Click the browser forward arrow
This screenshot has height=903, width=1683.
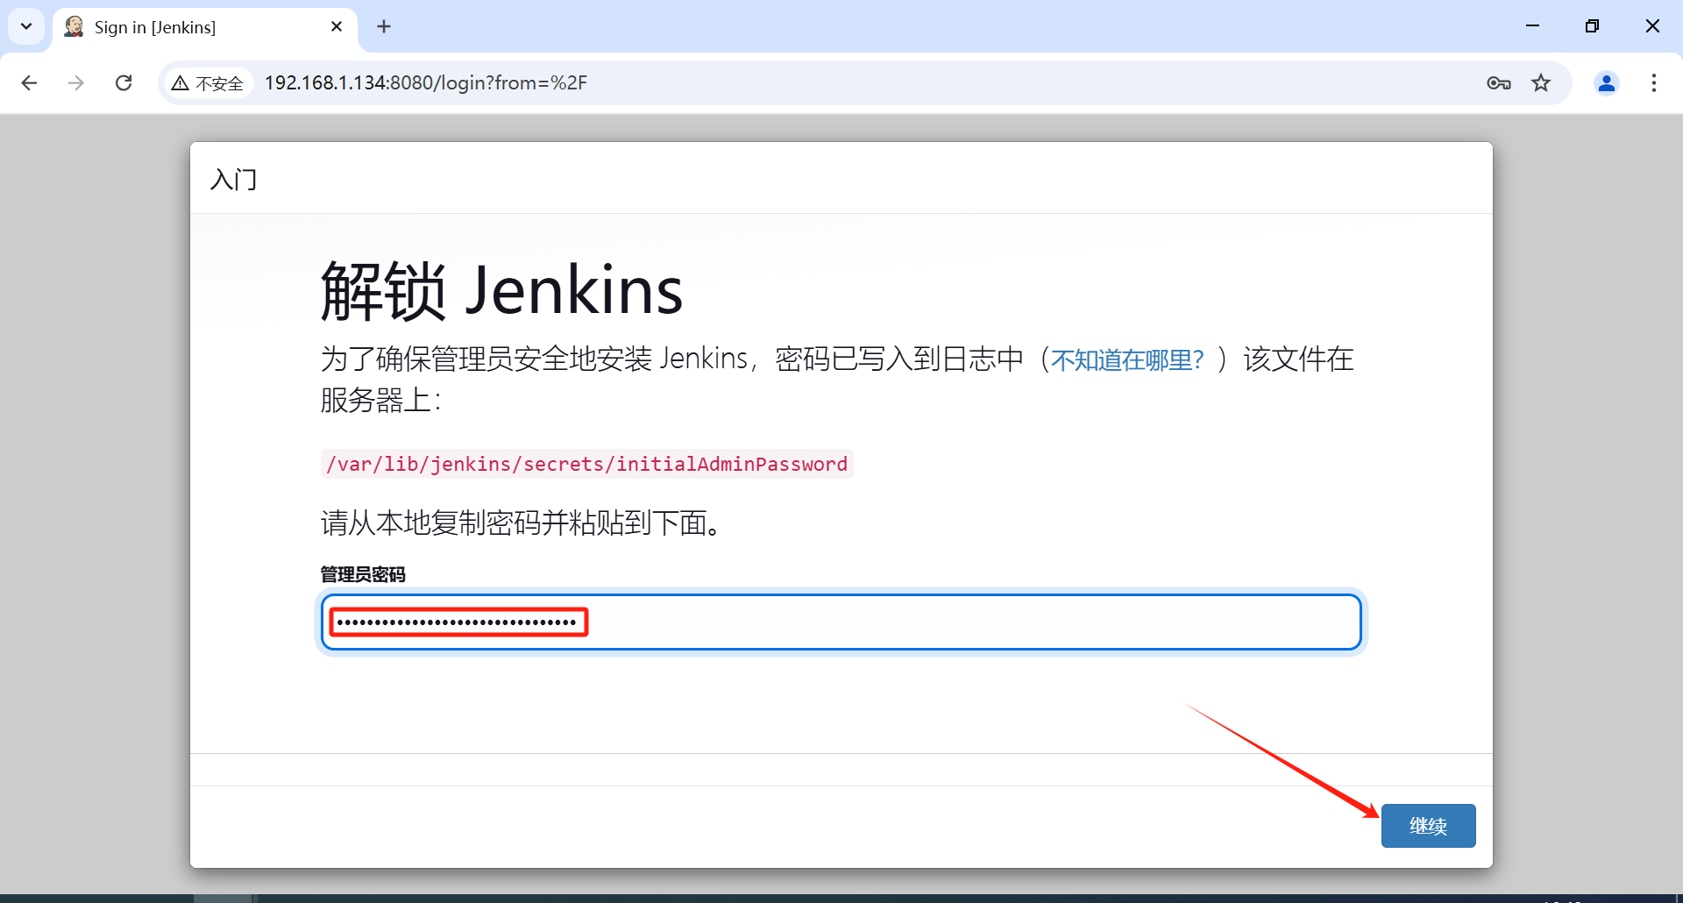point(76,82)
